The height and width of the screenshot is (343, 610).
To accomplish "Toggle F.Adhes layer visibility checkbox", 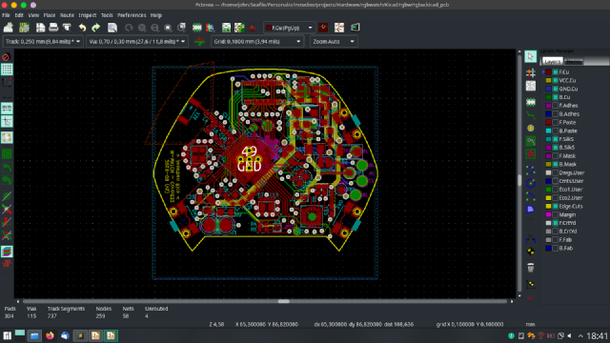I will tap(556, 106).
